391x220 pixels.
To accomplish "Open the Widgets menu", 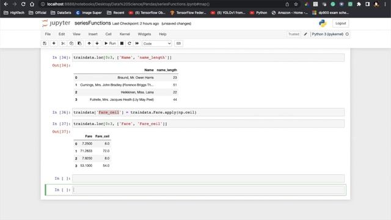I will click(x=144, y=34).
